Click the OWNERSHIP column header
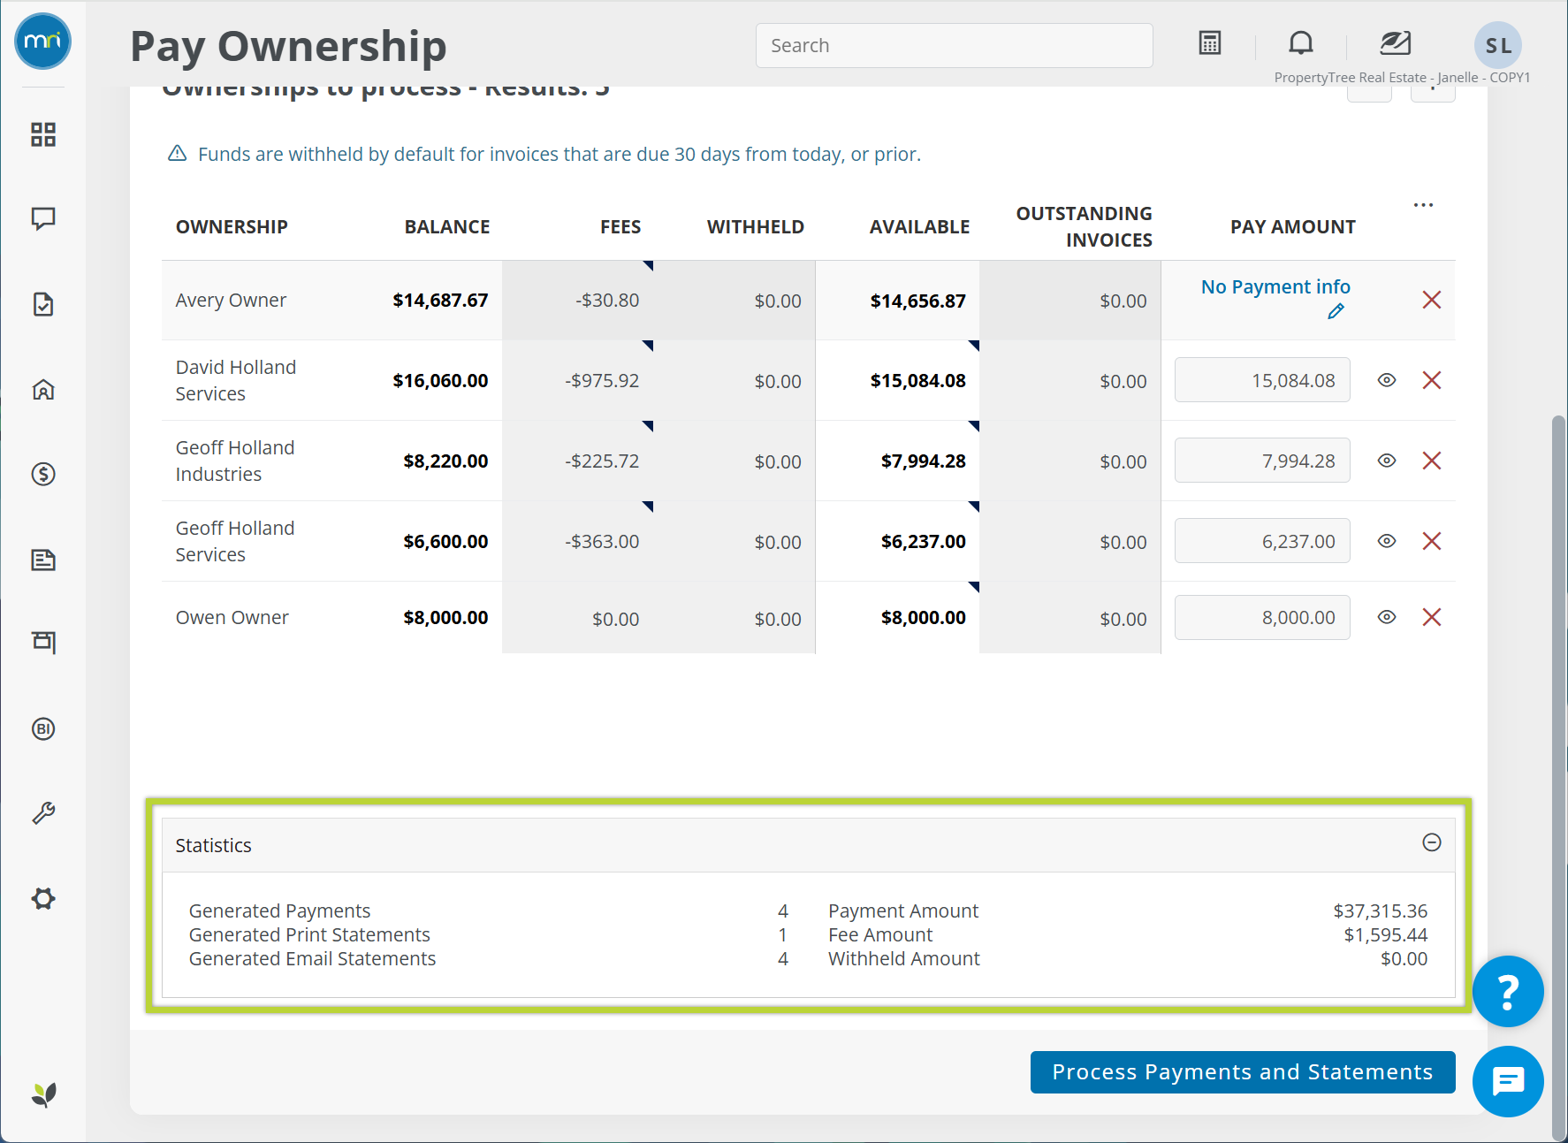 click(232, 227)
